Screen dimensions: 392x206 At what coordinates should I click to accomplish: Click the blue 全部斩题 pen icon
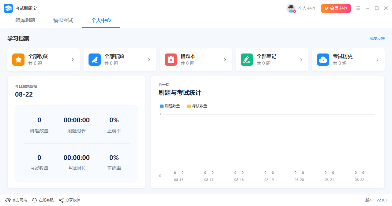pyautogui.click(x=95, y=60)
